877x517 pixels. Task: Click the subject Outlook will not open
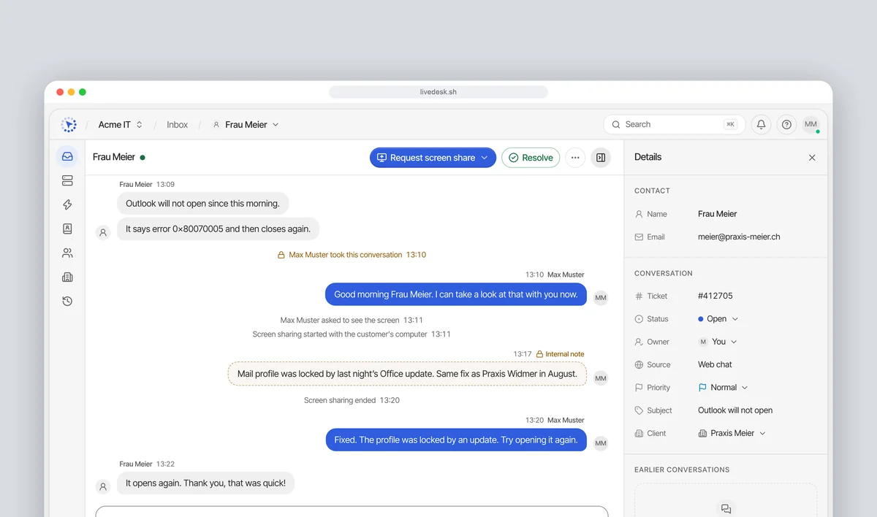tap(735, 410)
